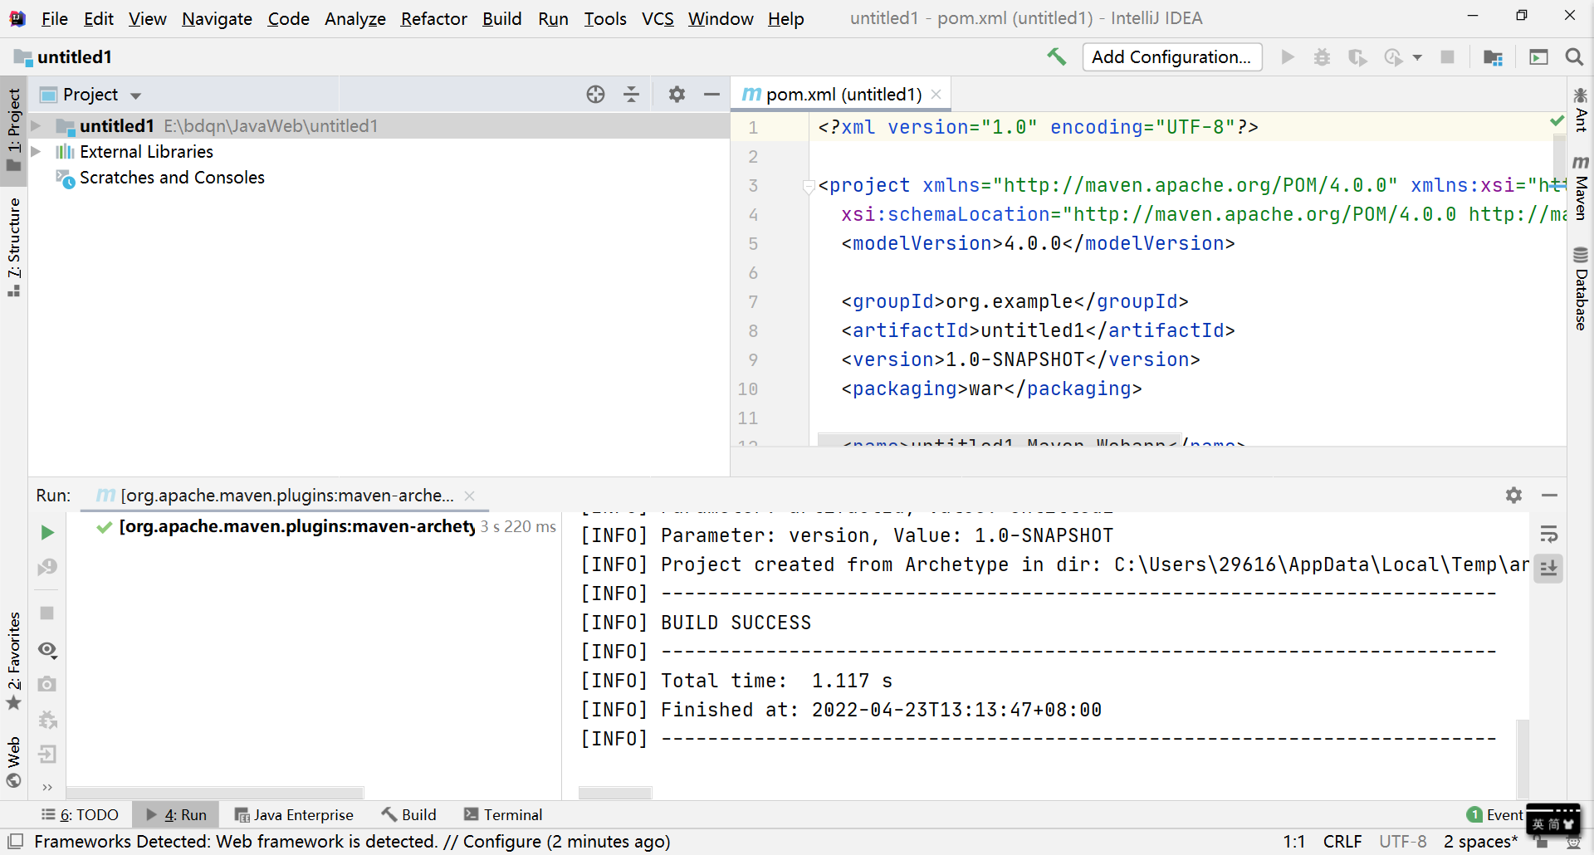Screen dimensions: 1594x855
Task: Hide the Run tool window
Action: click(1549, 495)
